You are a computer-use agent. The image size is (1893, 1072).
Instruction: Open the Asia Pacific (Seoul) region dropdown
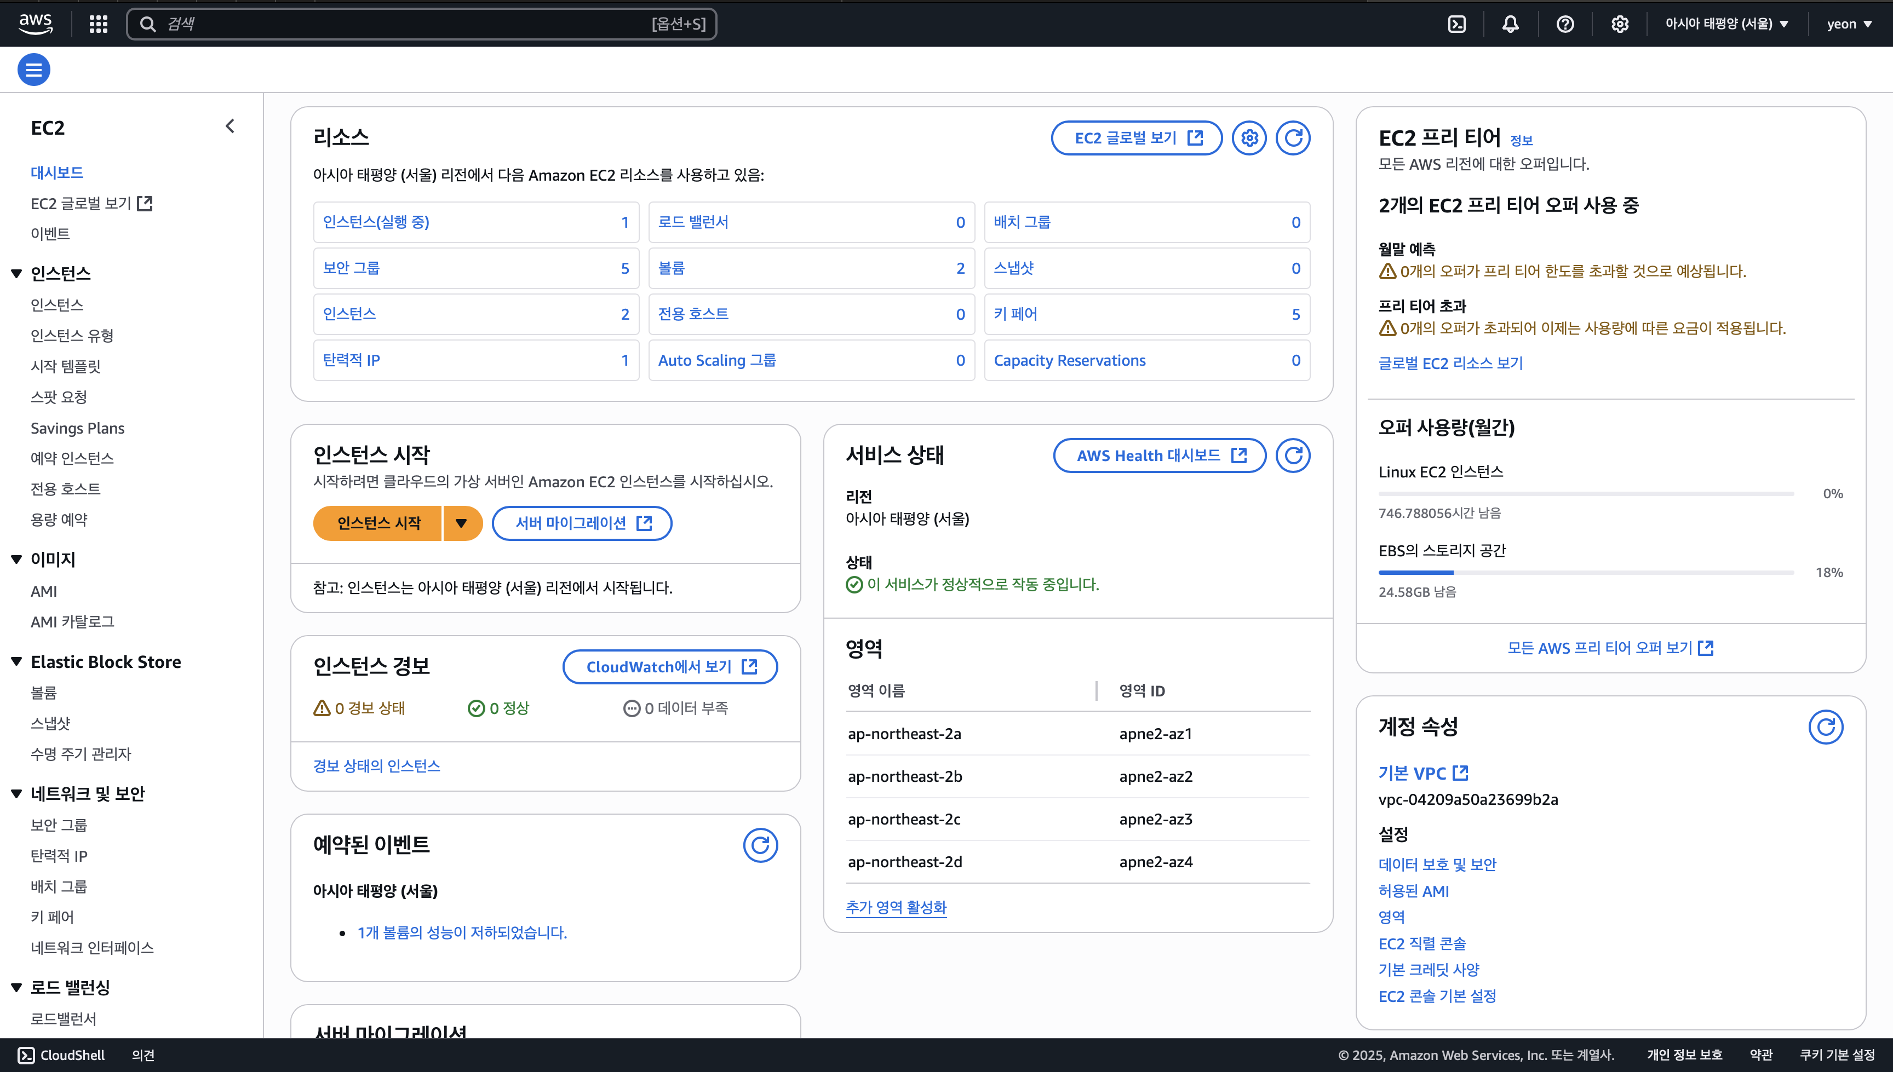(1726, 24)
